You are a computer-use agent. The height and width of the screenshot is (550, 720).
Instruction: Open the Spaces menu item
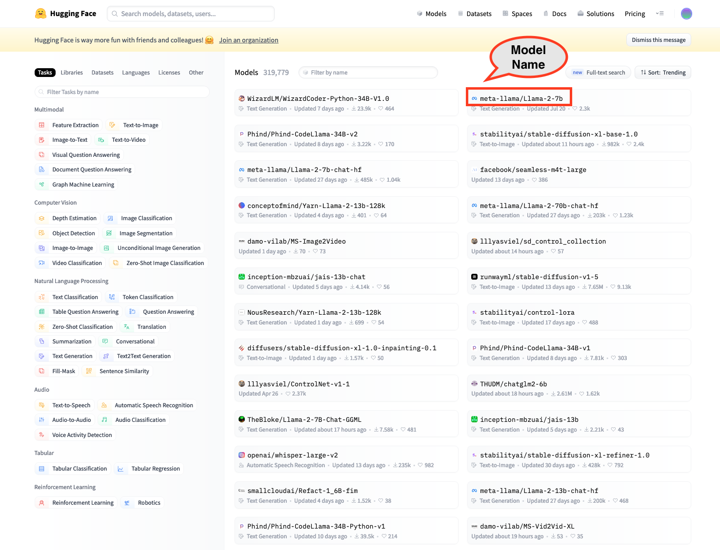(x=517, y=13)
